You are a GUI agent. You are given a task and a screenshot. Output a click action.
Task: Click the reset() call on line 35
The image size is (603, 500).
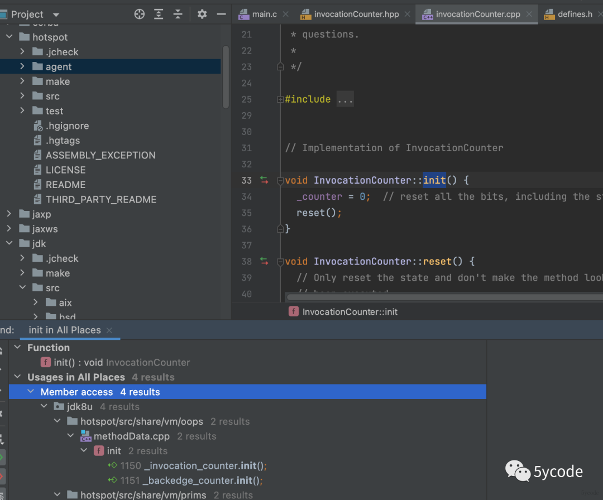tap(316, 213)
